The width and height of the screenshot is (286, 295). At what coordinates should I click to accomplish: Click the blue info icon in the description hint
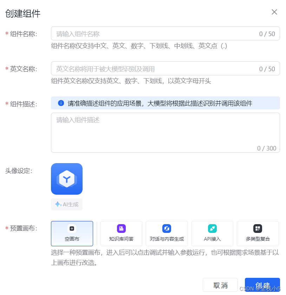[61, 103]
